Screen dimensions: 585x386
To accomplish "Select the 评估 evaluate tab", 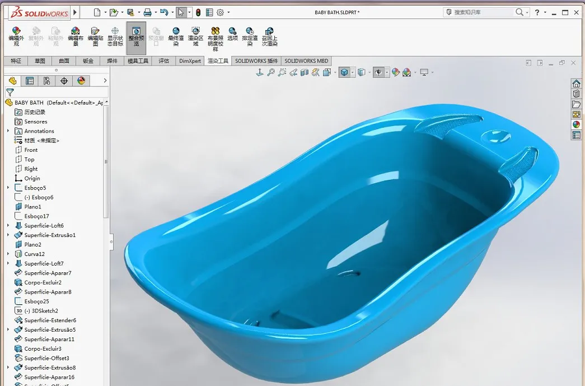I will [x=164, y=61].
